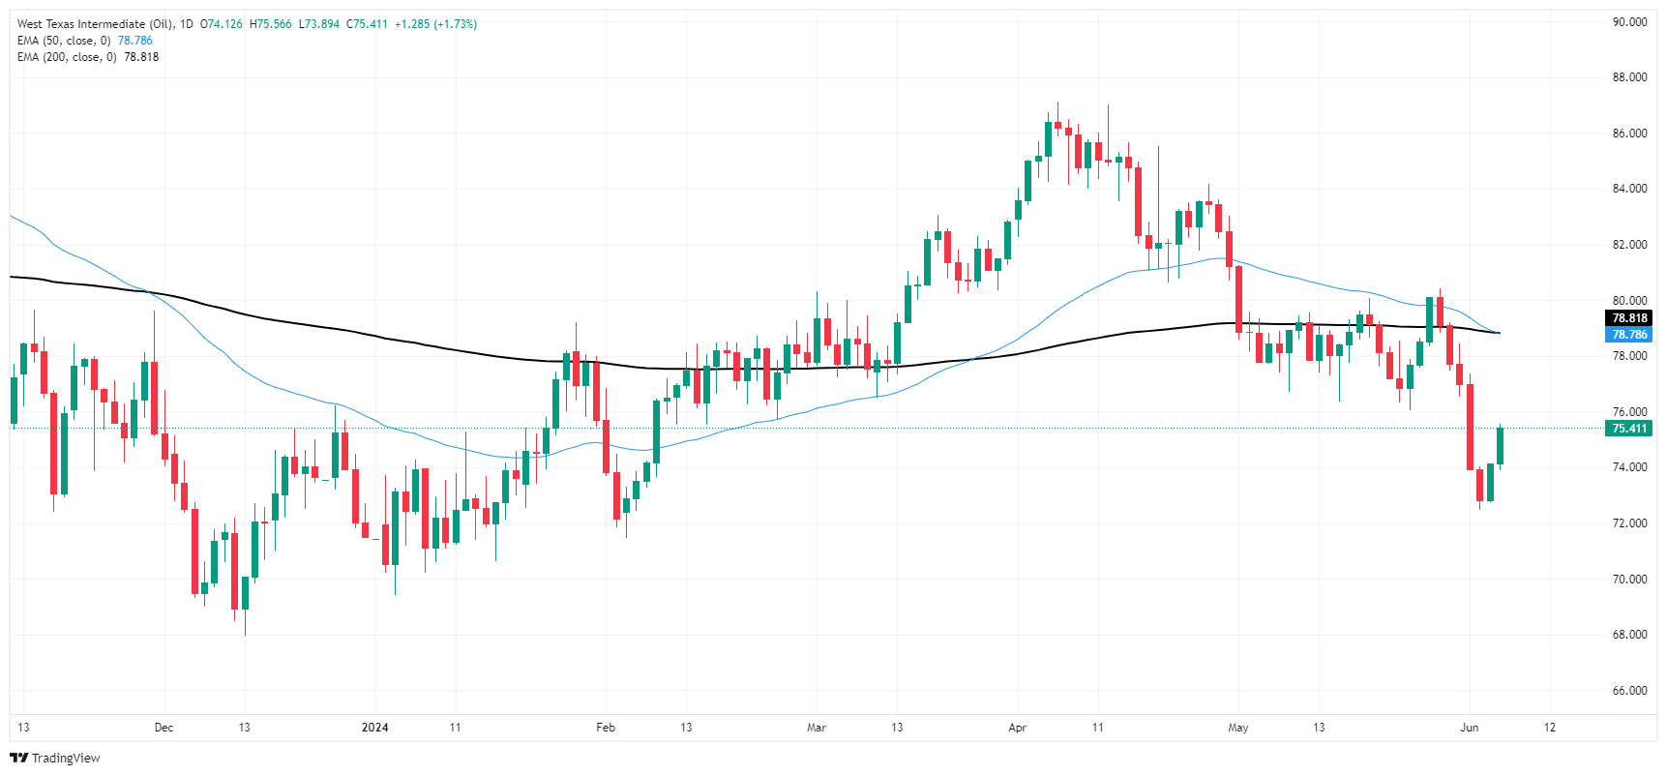Click the Apr label on time axis

click(1017, 728)
